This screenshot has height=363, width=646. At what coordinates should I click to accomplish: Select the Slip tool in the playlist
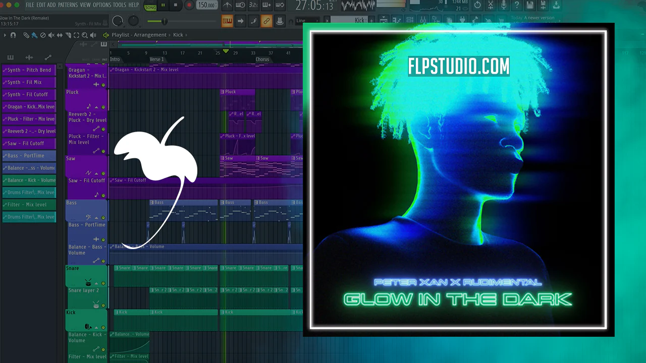coord(60,35)
